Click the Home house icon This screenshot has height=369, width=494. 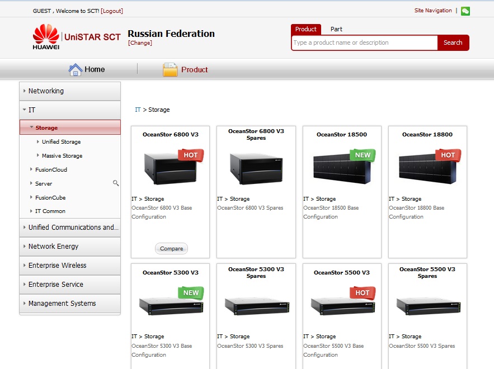tap(76, 69)
